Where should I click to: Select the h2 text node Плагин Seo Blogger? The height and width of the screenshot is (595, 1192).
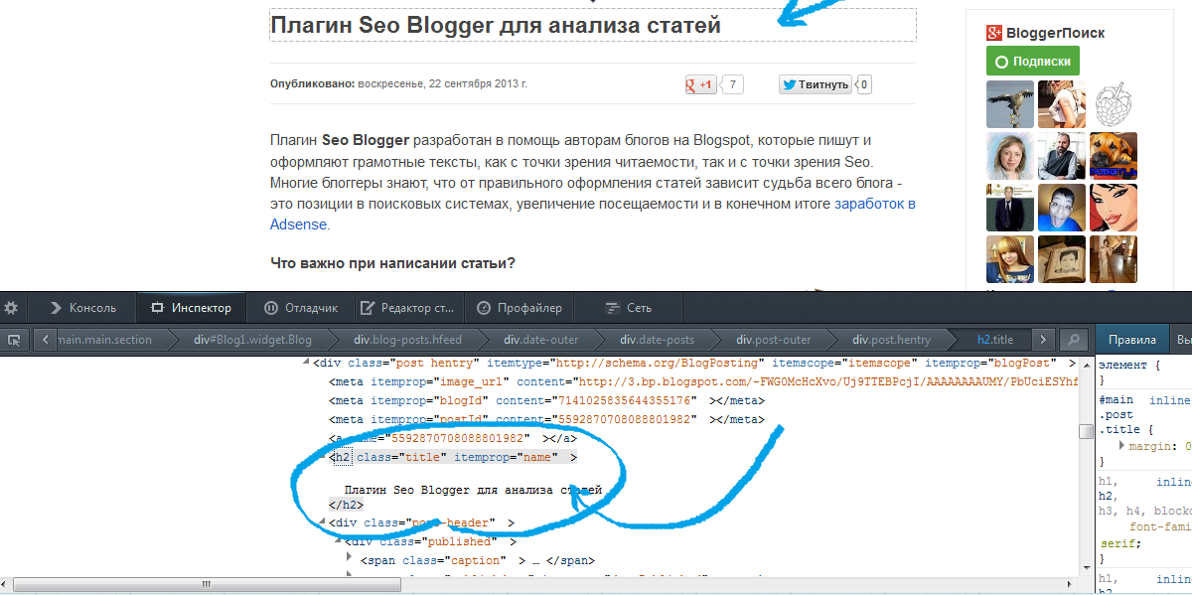(473, 490)
